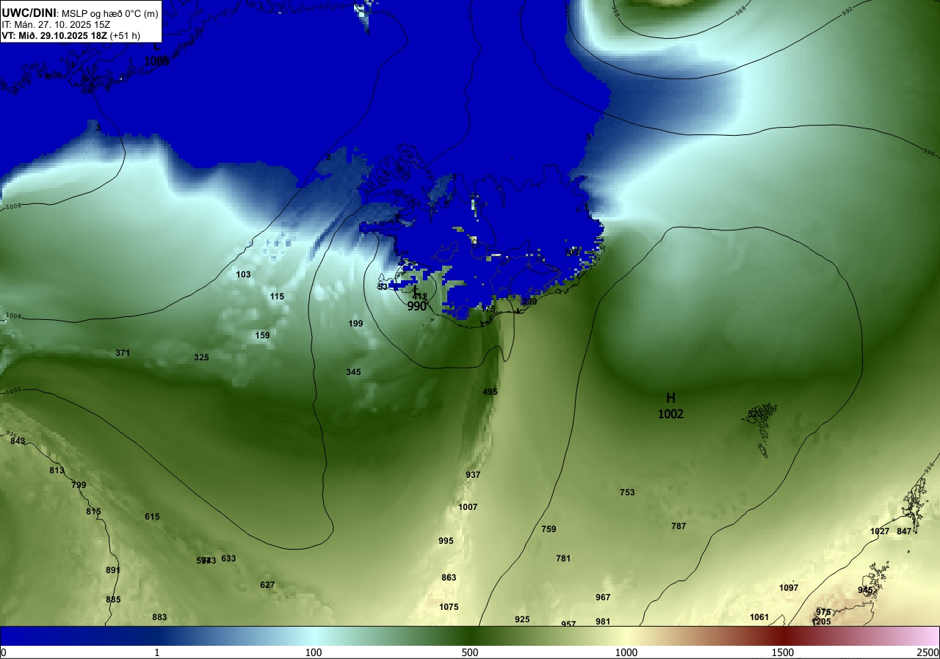The height and width of the screenshot is (659, 940).
Task: Click the height value 615
Action: (x=152, y=517)
